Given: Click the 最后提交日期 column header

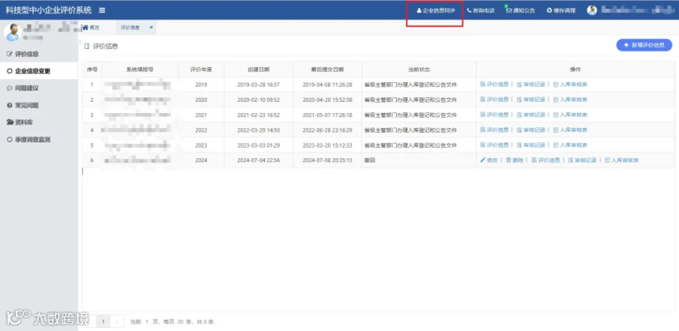Looking at the screenshot, I should 327,69.
